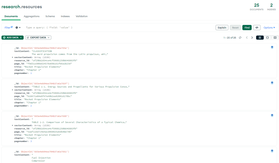Switch to table view of documents
This screenshot has height=163, width=279.
[275, 38]
